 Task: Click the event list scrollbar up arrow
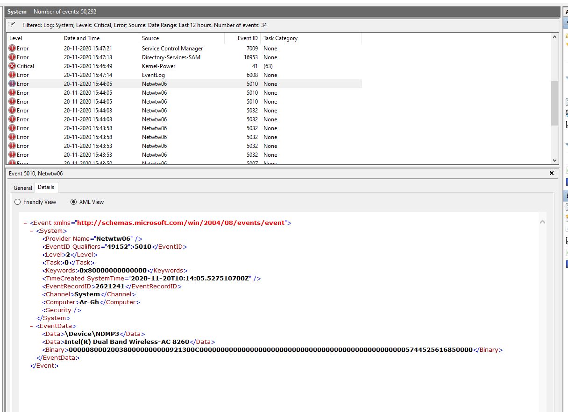click(555, 37)
